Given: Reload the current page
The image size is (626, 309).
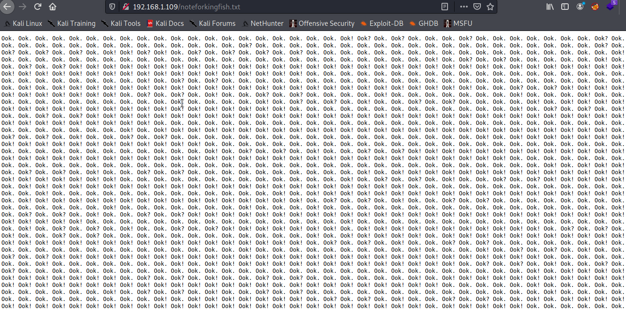Looking at the screenshot, I should tap(38, 7).
